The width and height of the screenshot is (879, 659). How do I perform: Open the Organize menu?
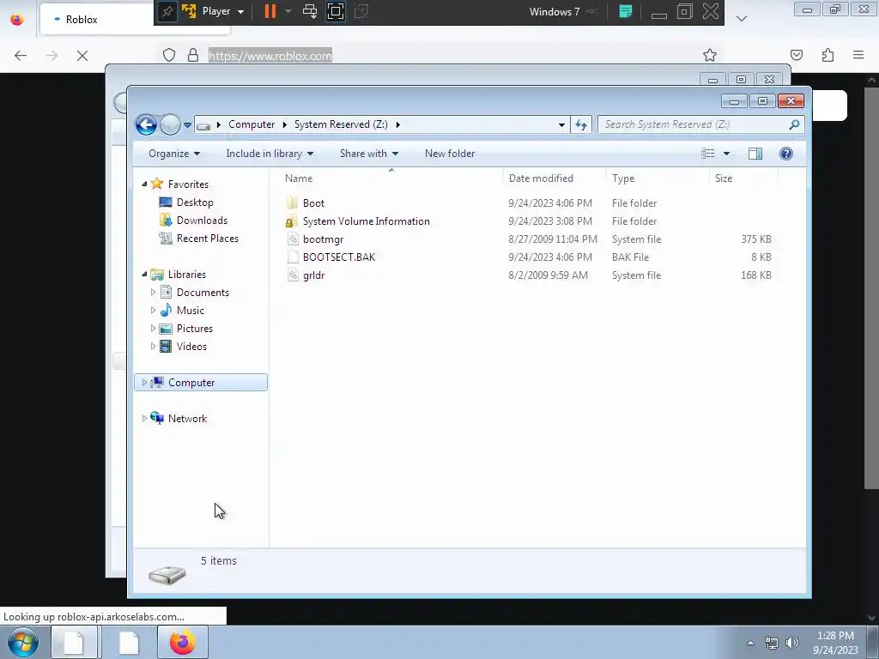point(173,154)
